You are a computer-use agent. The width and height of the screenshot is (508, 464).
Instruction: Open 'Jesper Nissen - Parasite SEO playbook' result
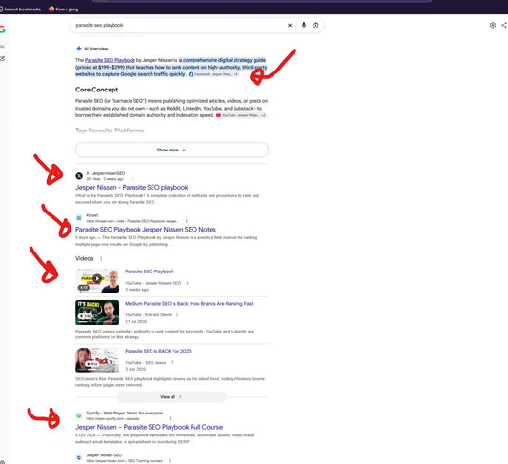132,187
